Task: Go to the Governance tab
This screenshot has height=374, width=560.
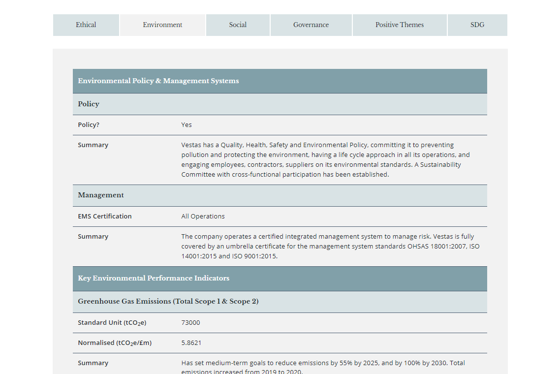Action: 311,25
